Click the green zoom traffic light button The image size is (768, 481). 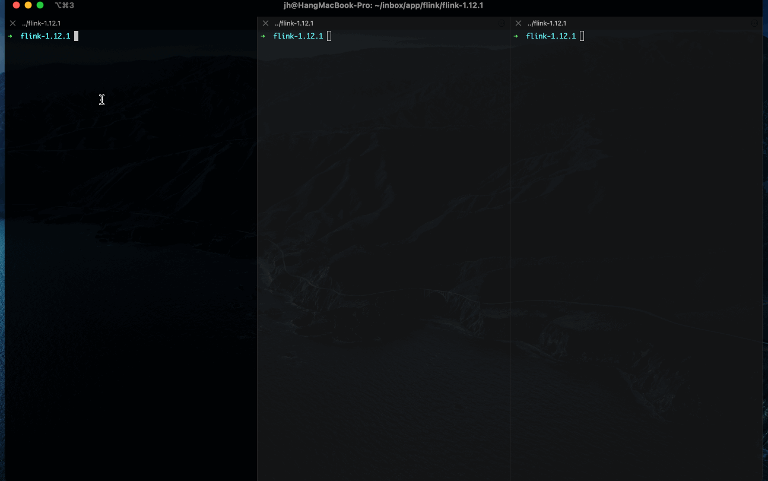(39, 5)
